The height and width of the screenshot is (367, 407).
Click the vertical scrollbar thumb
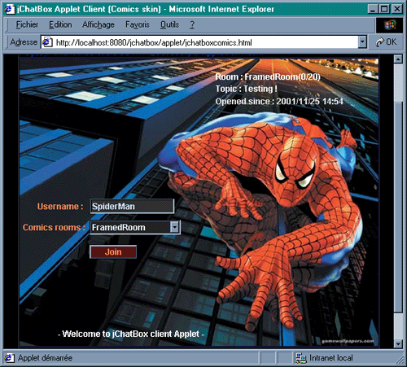398,208
